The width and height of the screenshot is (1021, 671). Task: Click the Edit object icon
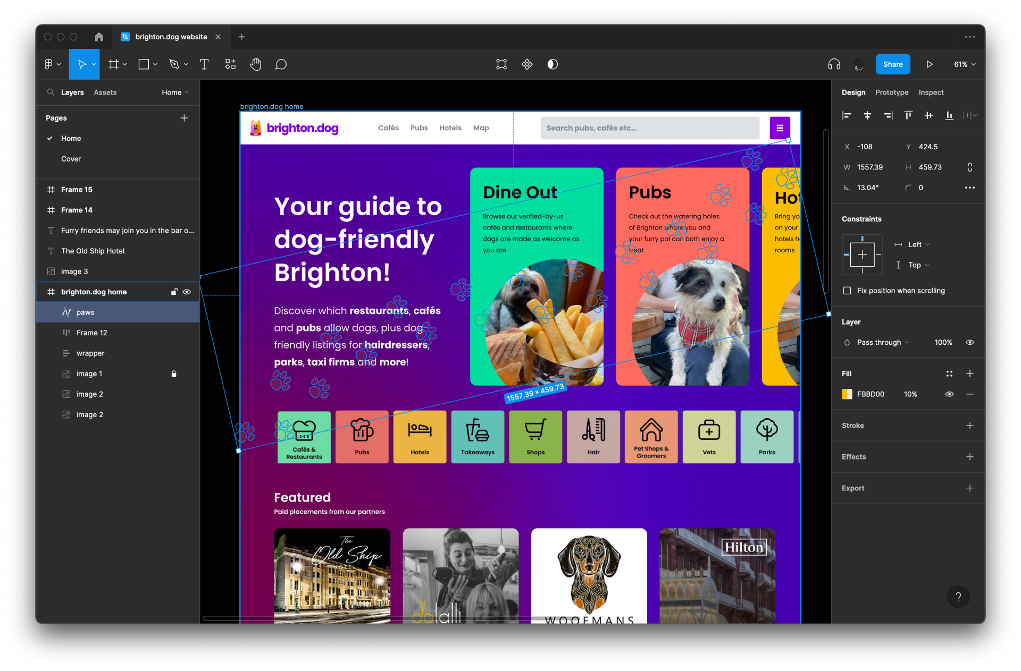(501, 64)
